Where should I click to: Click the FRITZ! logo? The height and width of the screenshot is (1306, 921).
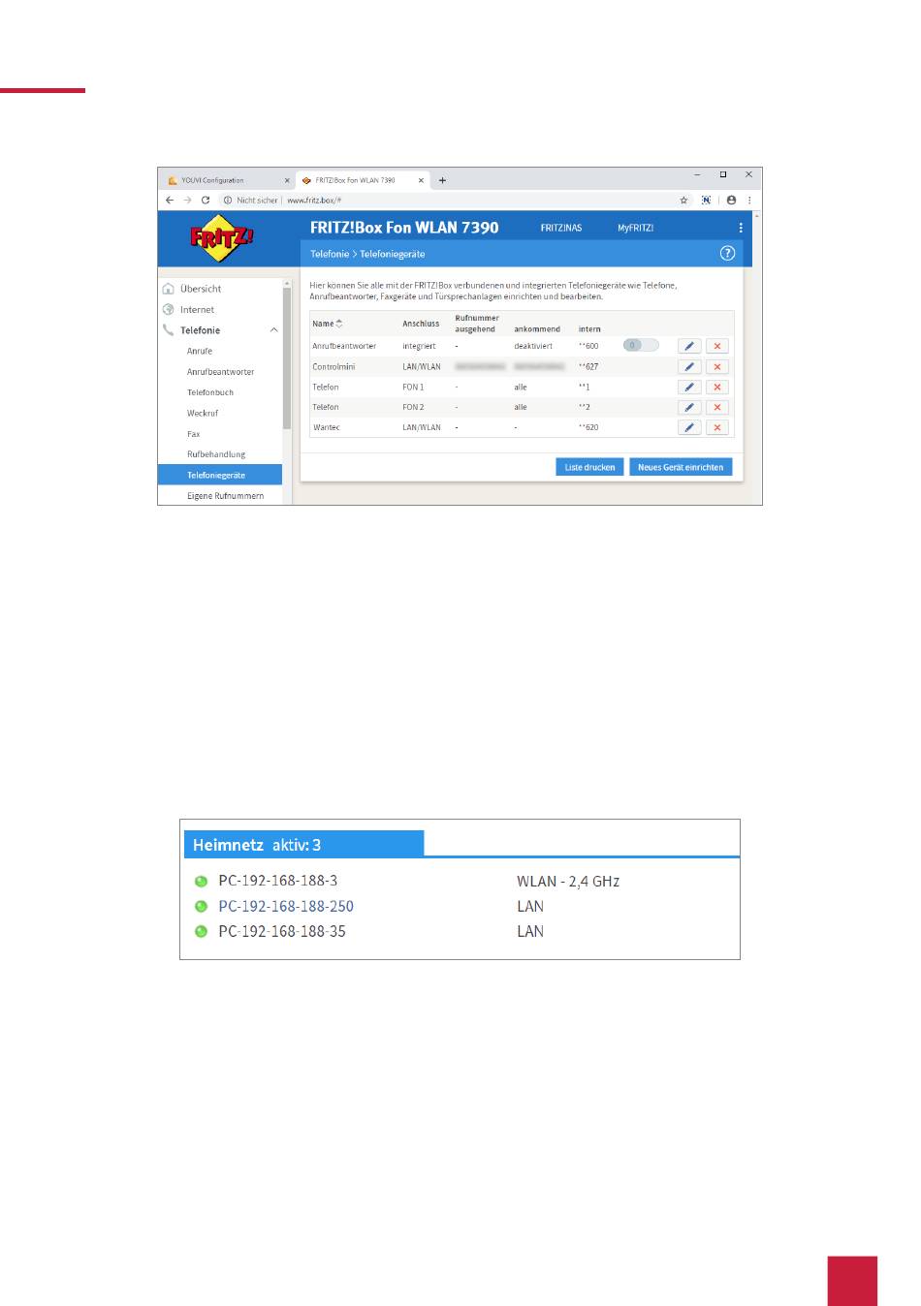pyautogui.click(x=222, y=236)
